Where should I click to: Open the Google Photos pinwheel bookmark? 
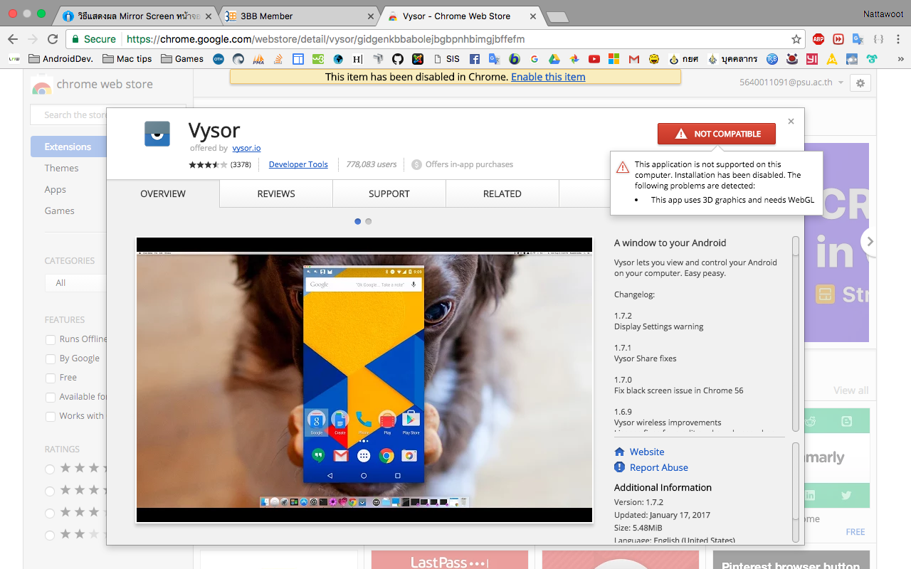(574, 59)
